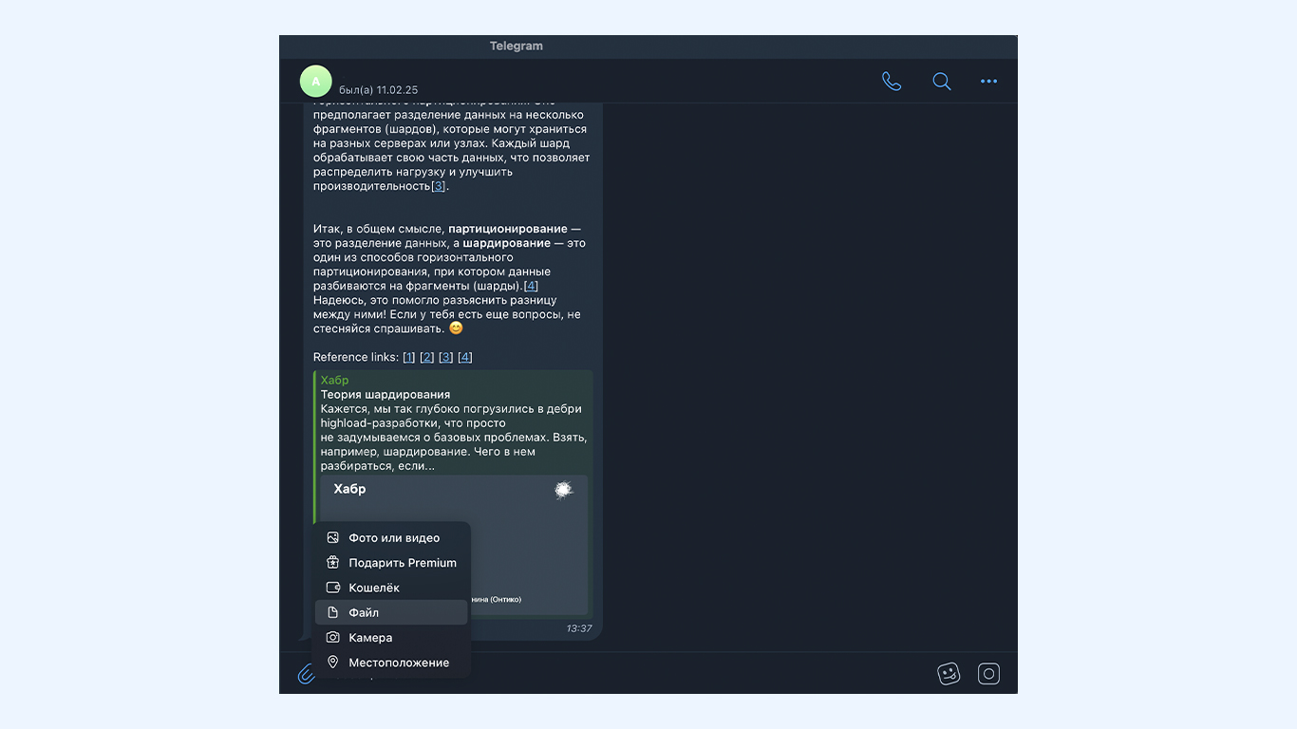This screenshot has width=1297, height=729.
Task: Select "Фото или видео" from attach menu
Action: click(392, 537)
